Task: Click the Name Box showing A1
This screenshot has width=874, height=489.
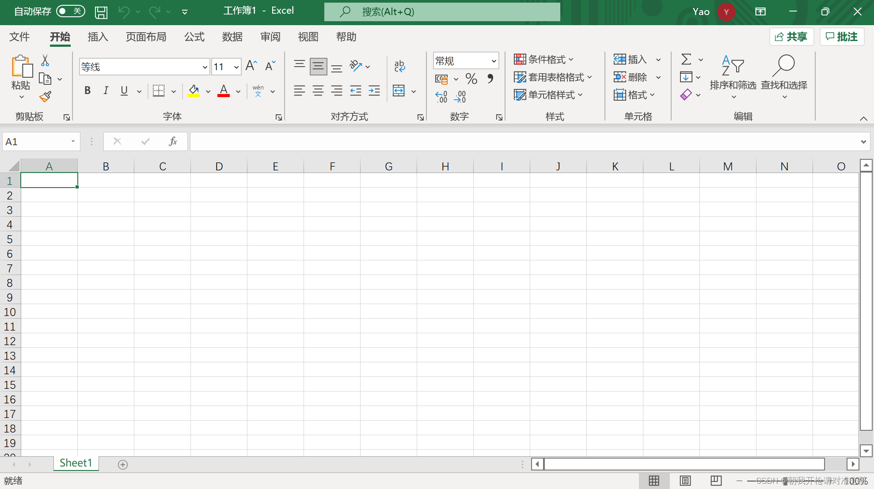Action: click(x=36, y=142)
